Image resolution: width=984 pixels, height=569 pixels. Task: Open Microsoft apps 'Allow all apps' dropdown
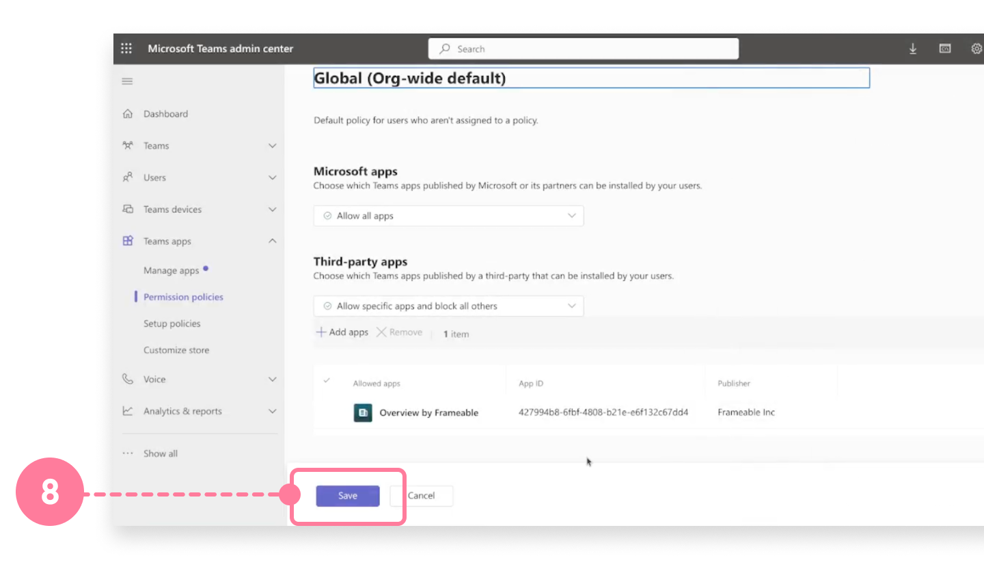[449, 215]
